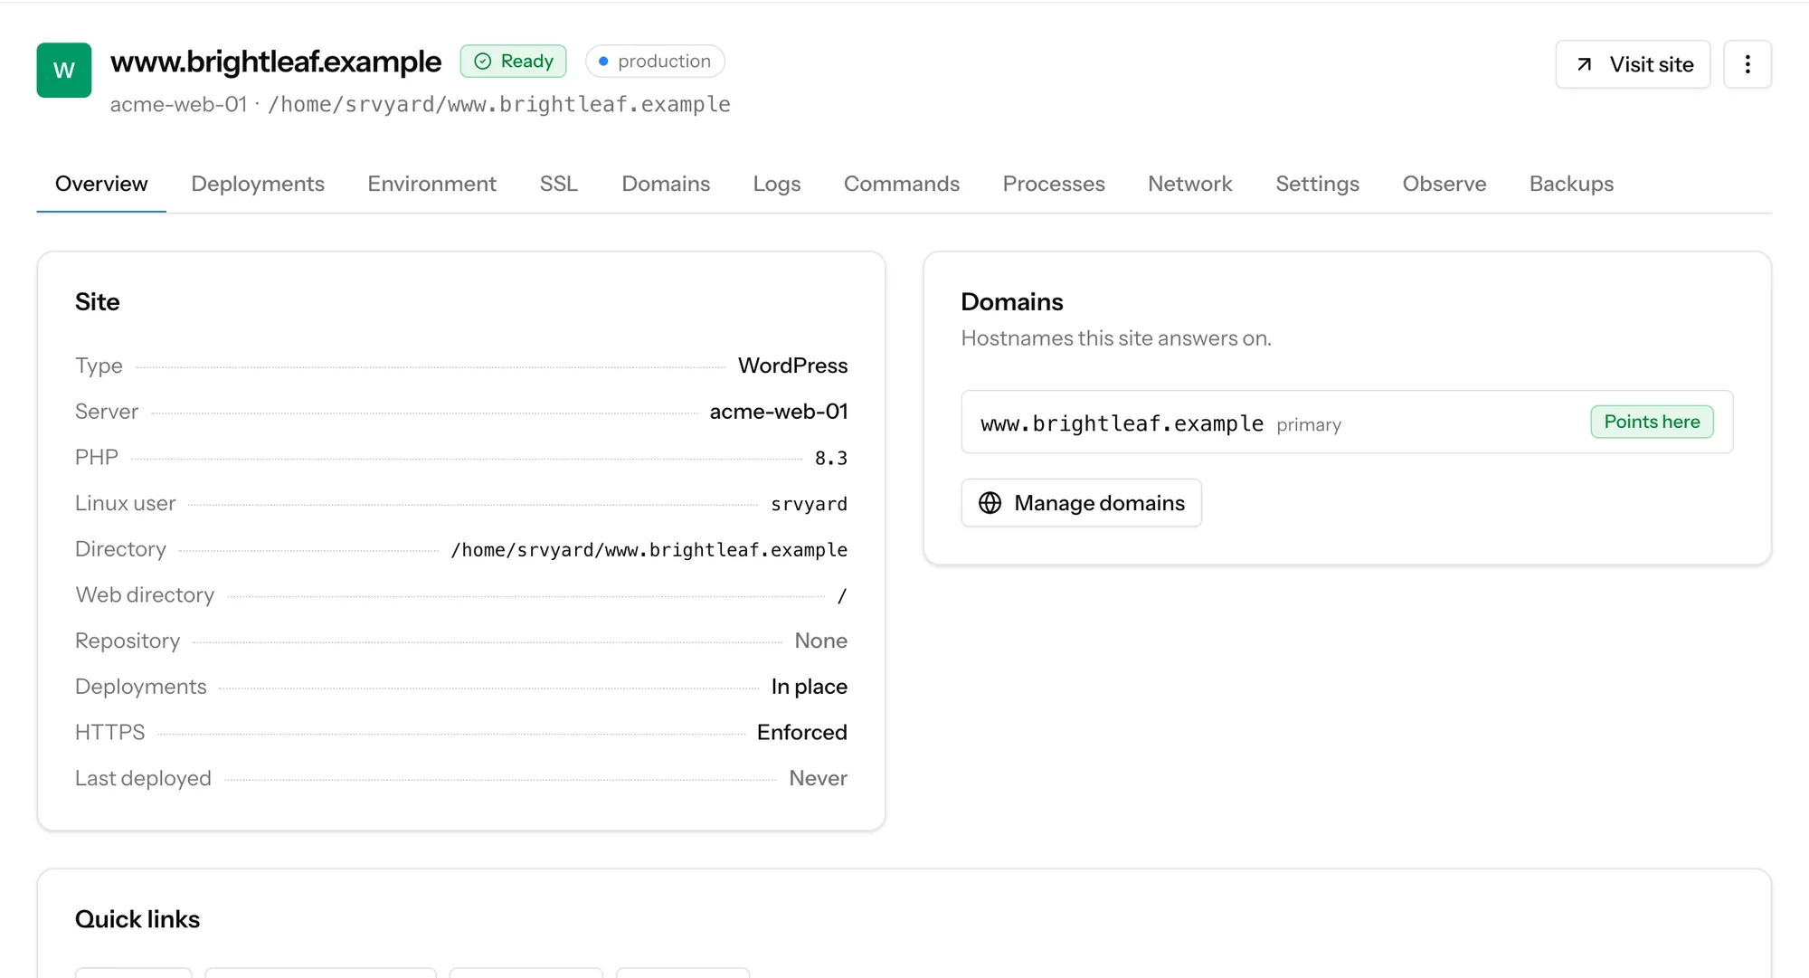Select the Domains tab

click(666, 184)
